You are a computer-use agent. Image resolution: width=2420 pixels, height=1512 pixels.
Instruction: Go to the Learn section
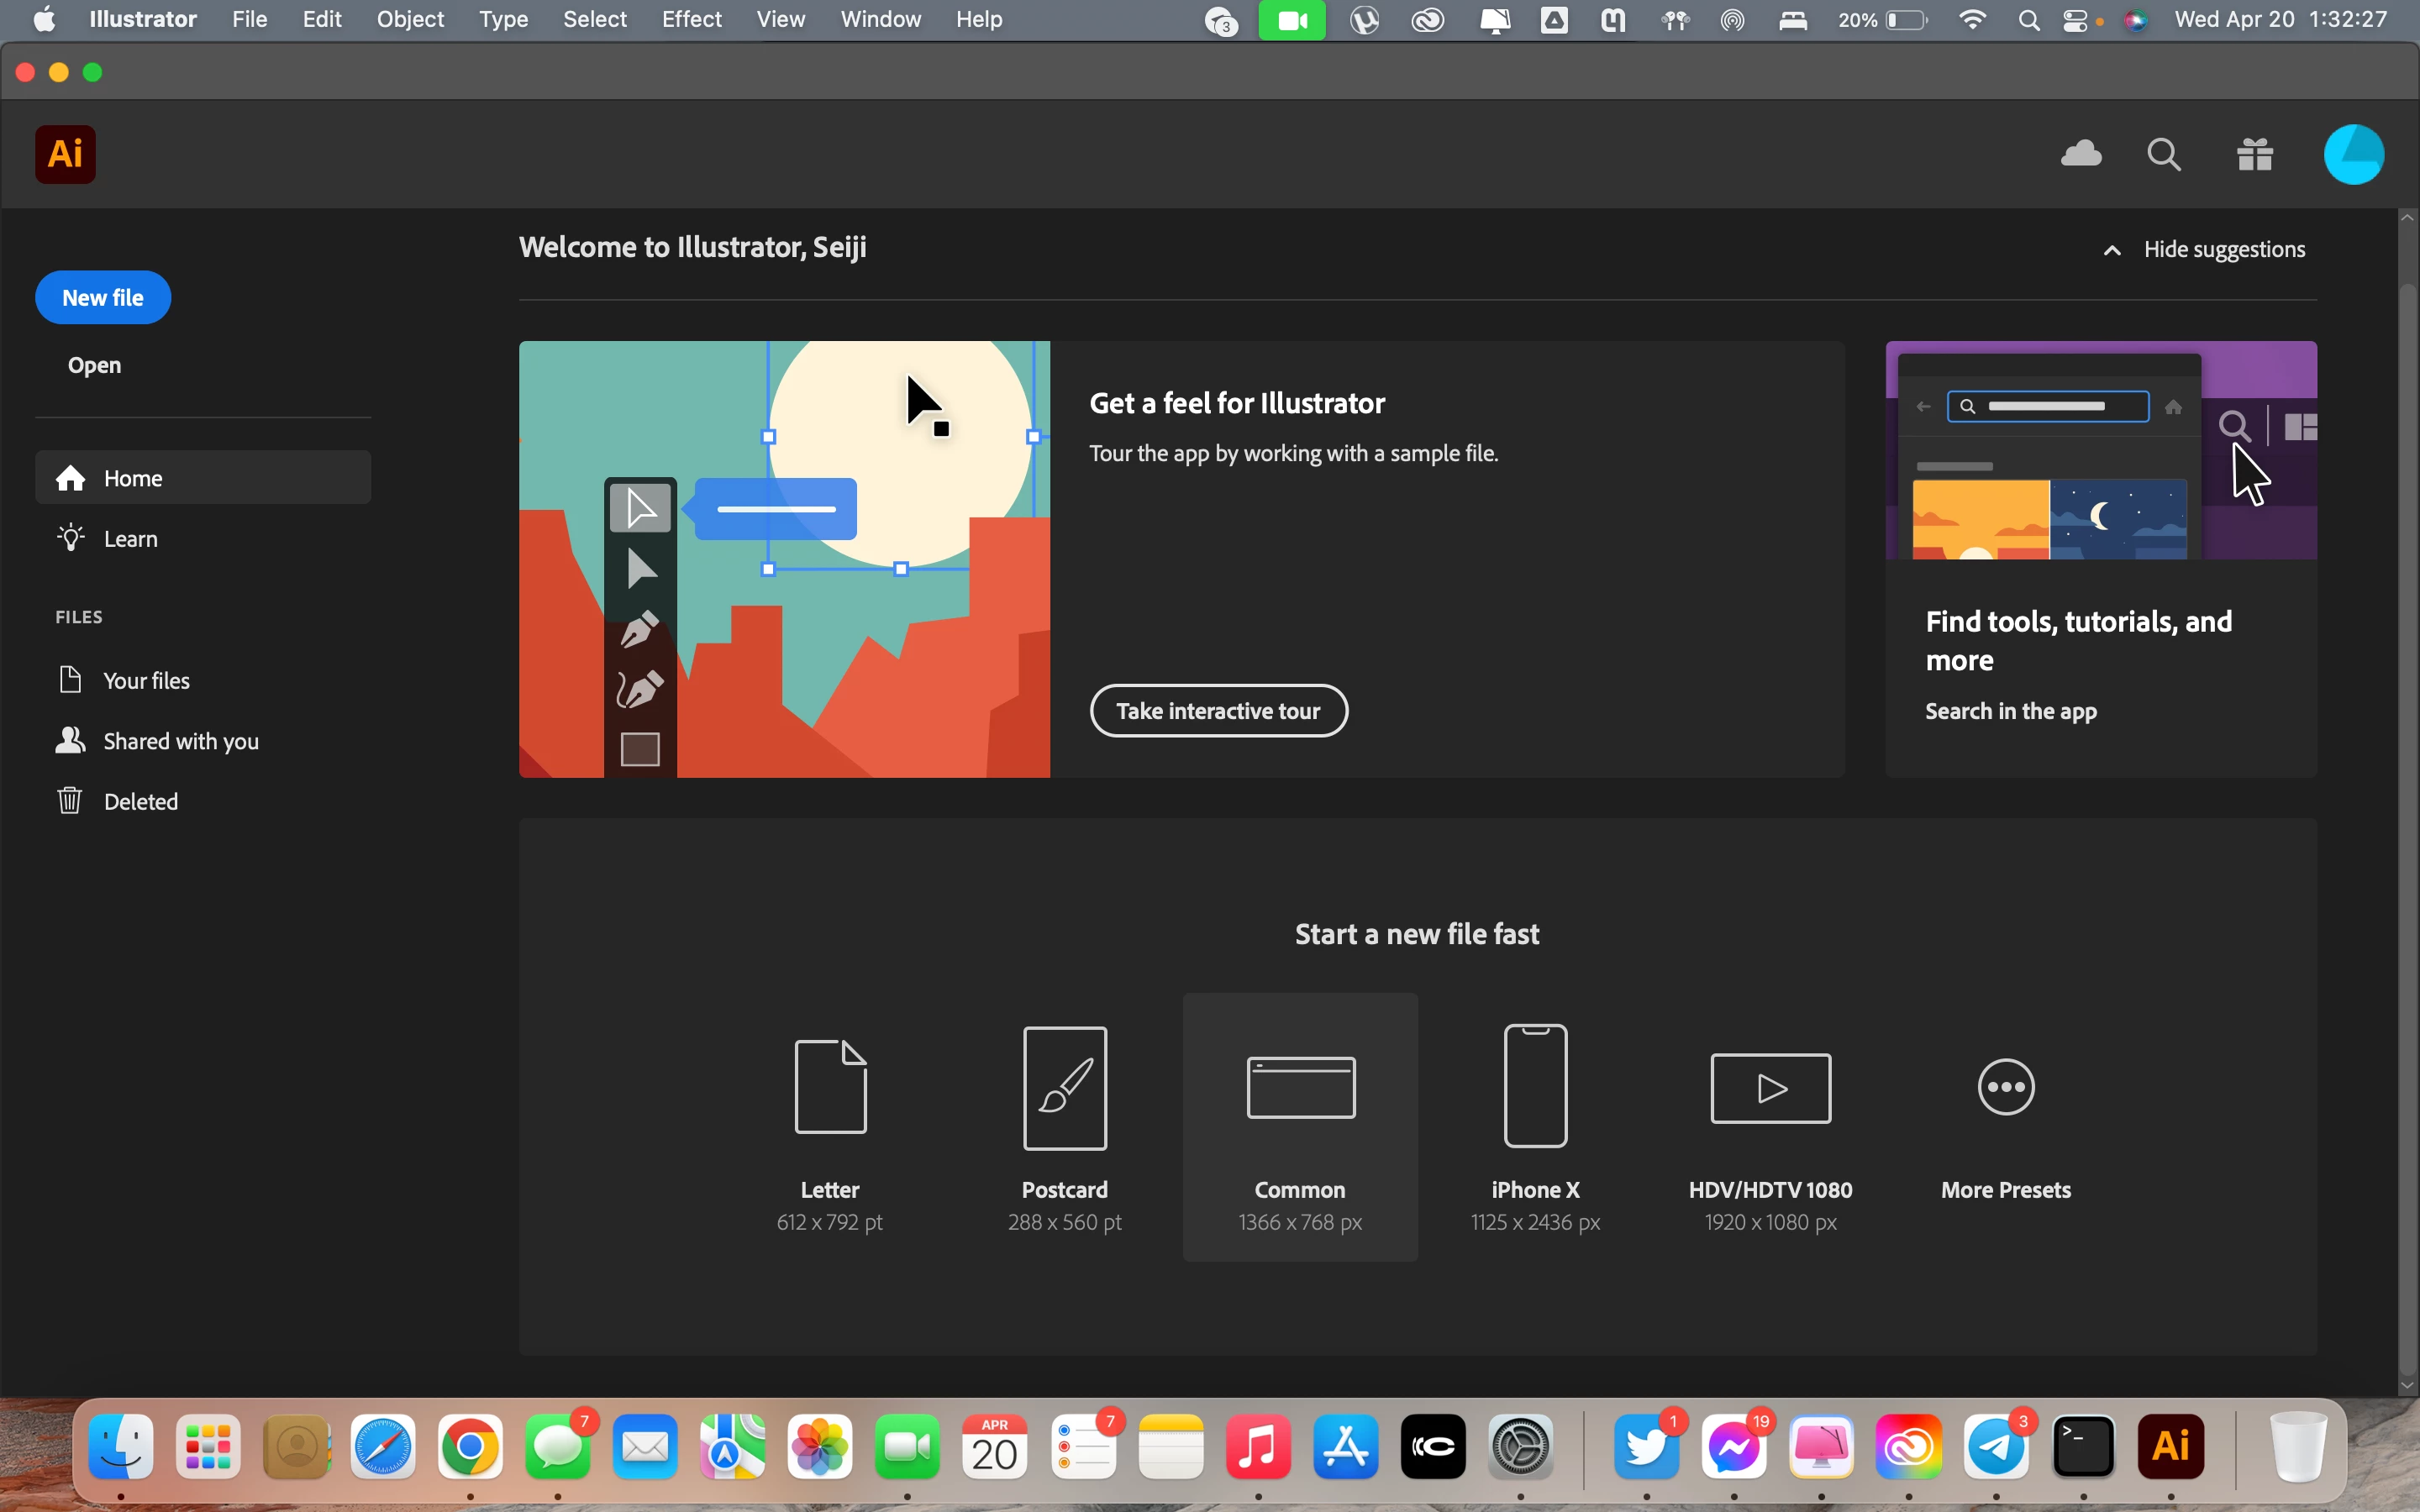tap(130, 539)
